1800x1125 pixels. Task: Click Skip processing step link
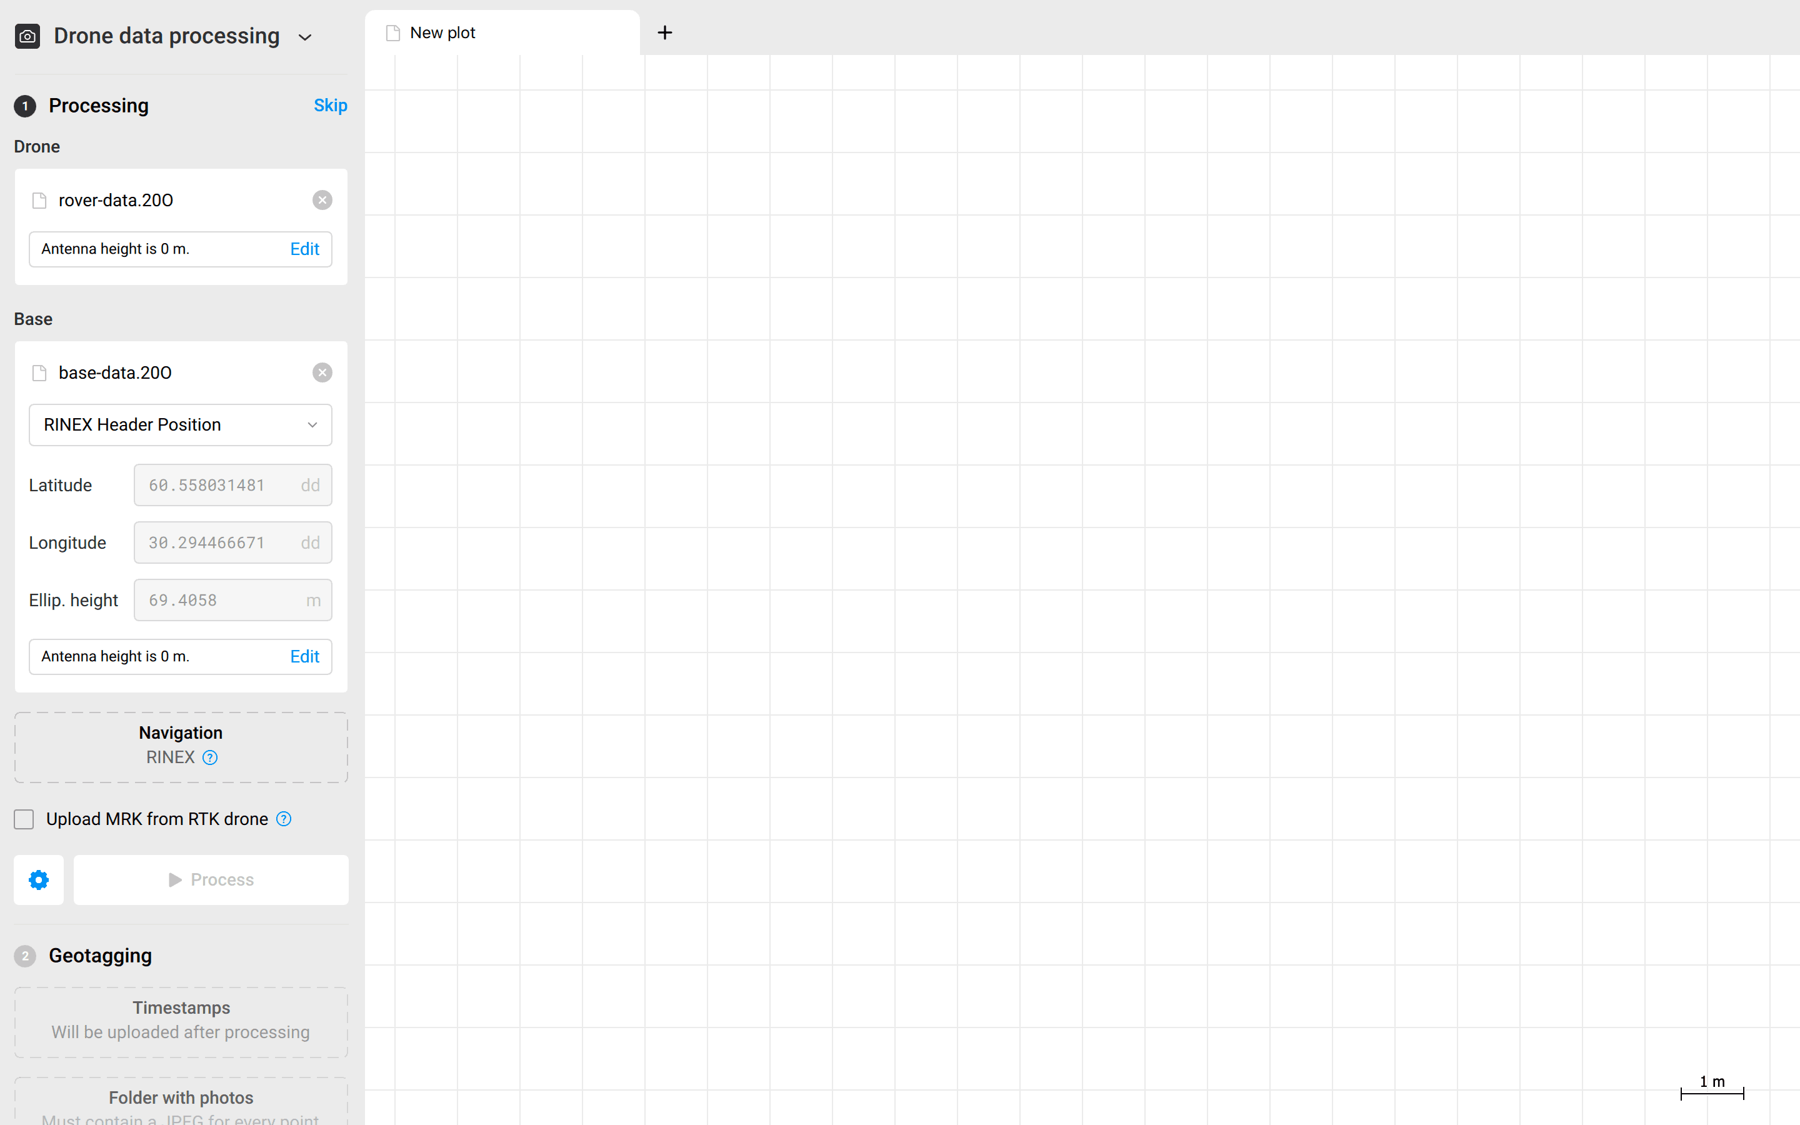tap(329, 105)
